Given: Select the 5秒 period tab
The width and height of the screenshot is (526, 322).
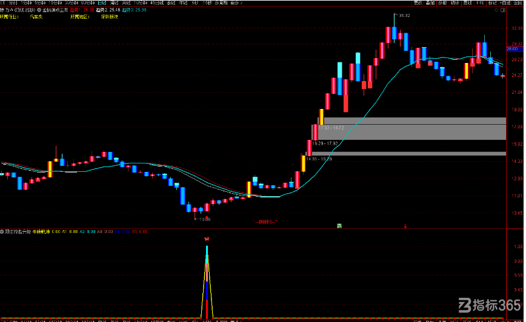Looking at the screenshot, I should click(195, 2).
